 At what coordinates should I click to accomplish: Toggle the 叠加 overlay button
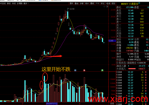coord(77,3)
